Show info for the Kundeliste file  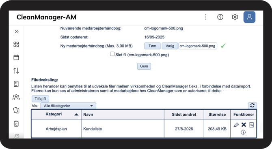click(243, 132)
